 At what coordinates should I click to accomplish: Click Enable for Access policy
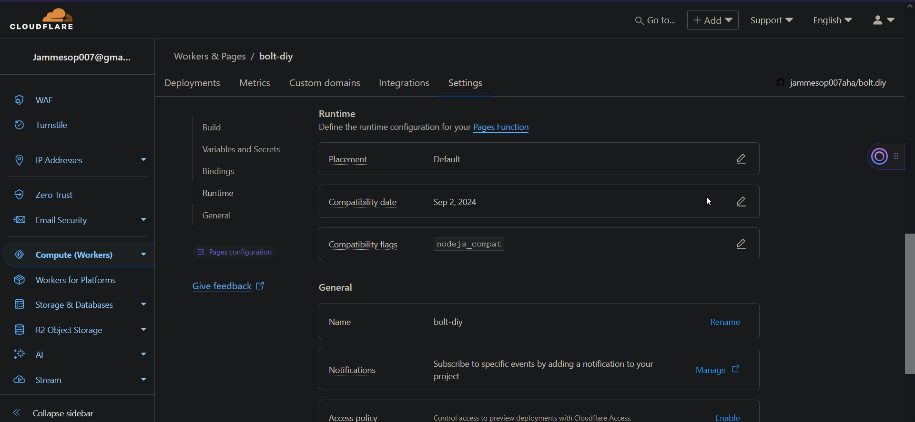728,417
